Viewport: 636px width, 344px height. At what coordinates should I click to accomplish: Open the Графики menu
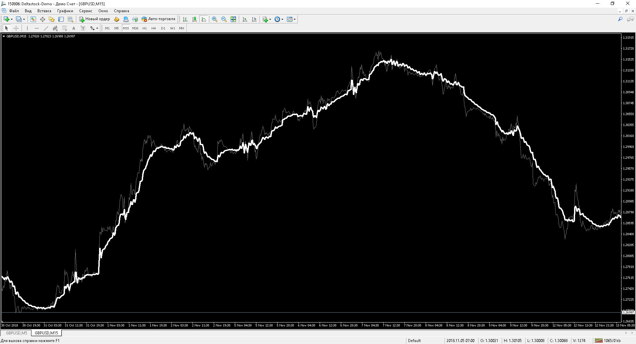click(65, 11)
